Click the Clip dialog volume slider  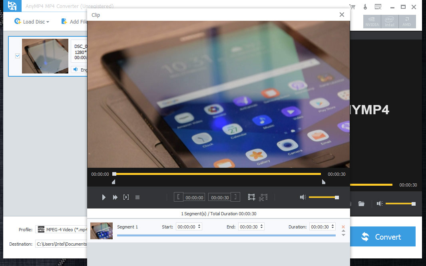tap(323, 197)
